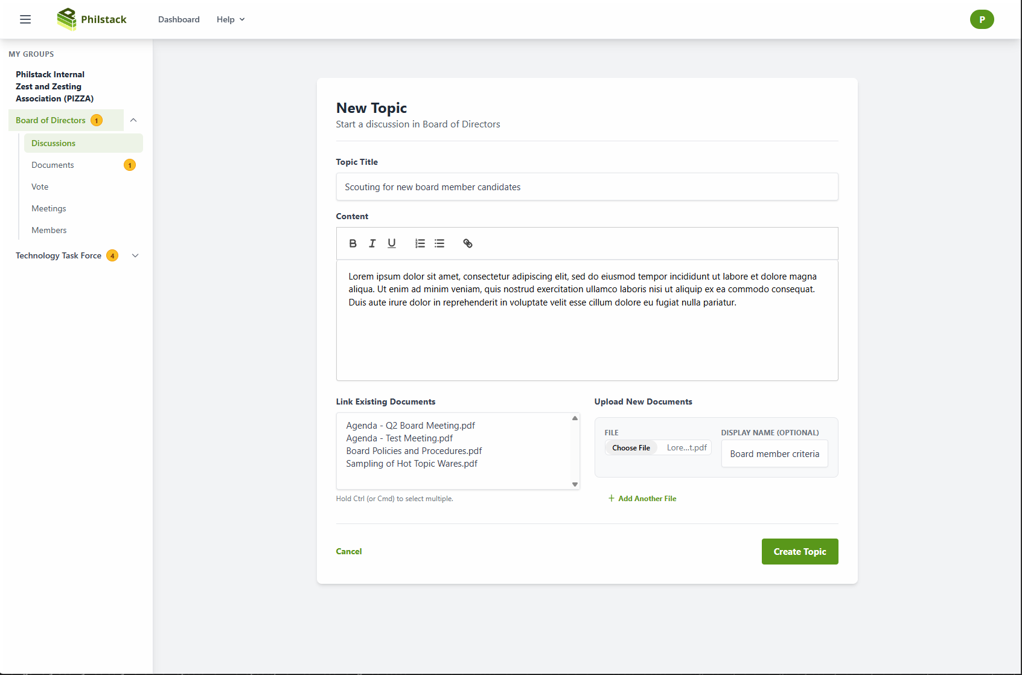Open the Help dropdown
Viewport: 1022px width, 675px height.
coord(230,19)
